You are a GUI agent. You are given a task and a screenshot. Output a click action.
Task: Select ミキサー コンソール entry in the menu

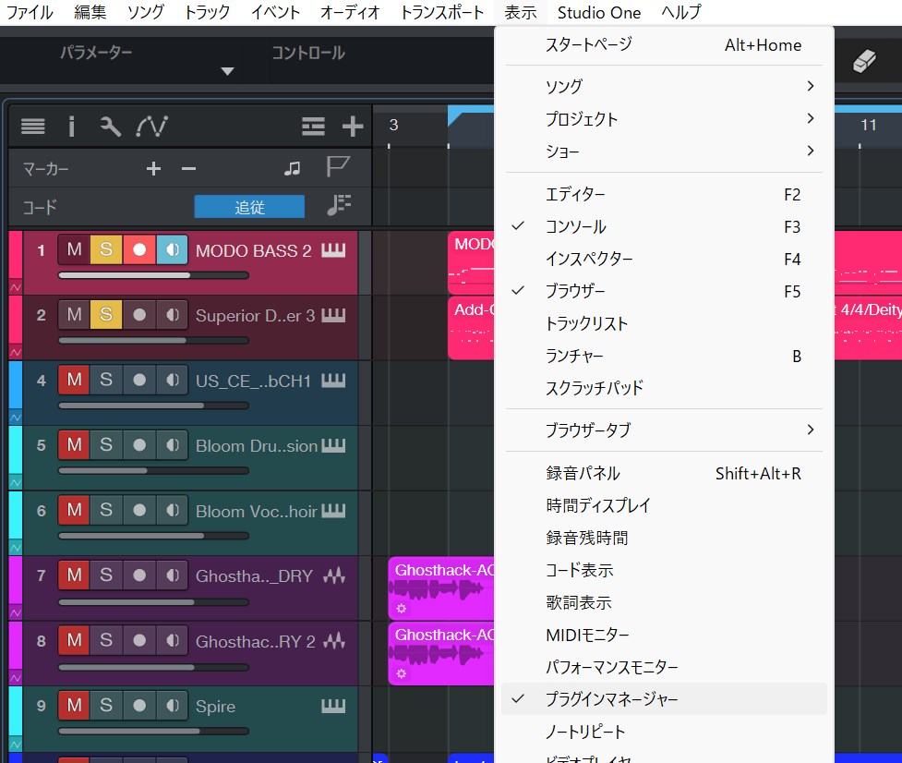pos(576,226)
